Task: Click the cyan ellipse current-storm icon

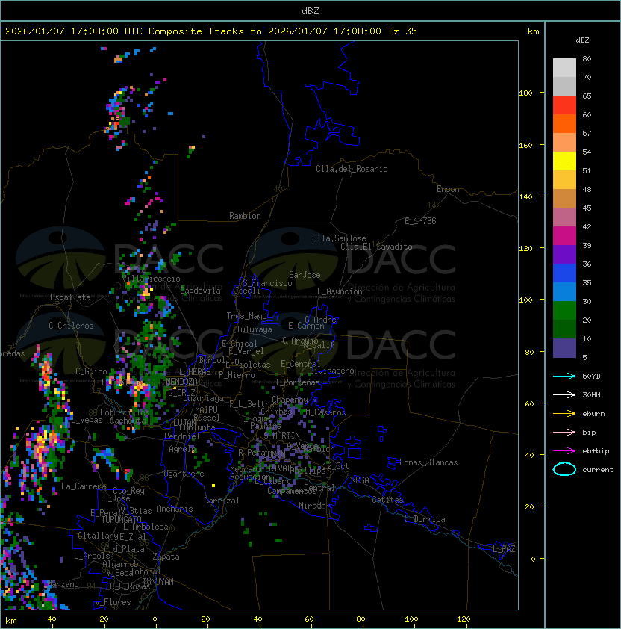Action: pyautogui.click(x=564, y=469)
